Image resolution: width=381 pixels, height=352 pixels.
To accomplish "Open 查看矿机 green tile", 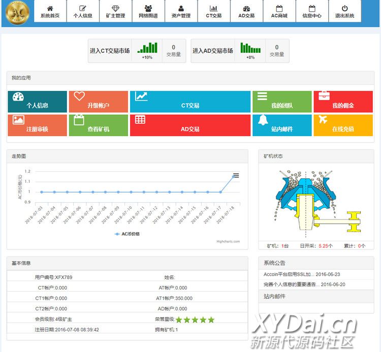I will coord(99,125).
